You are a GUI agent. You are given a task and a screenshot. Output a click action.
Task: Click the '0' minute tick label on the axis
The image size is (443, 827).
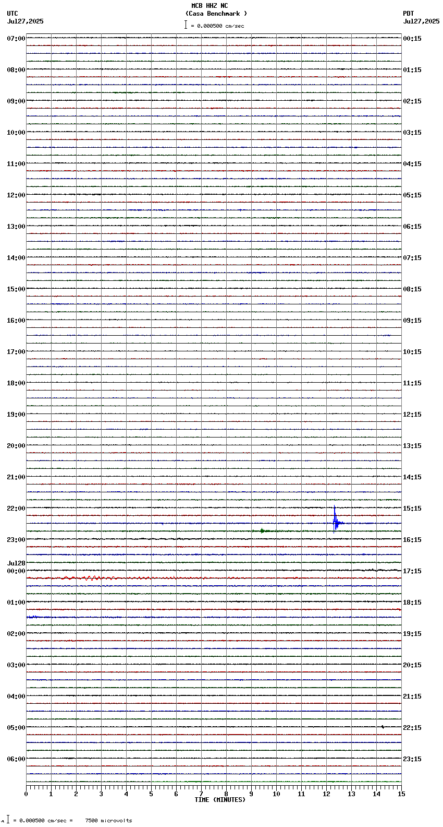pyautogui.click(x=26, y=794)
